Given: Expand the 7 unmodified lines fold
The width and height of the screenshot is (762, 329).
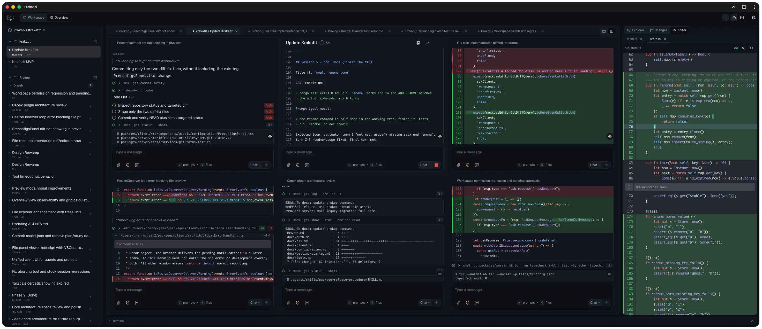Looking at the screenshot, I should (x=193, y=244).
